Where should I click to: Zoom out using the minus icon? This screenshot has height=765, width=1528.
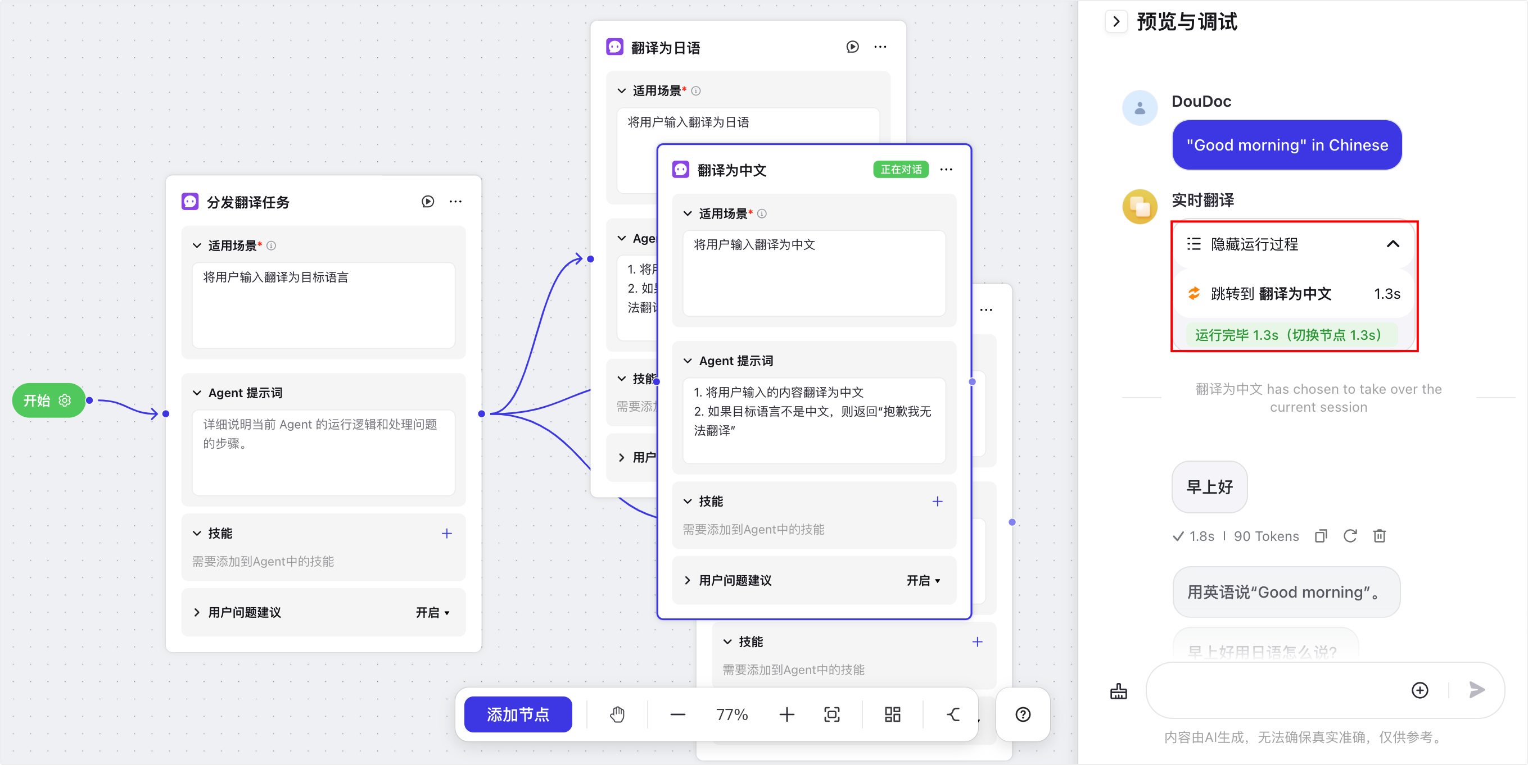[677, 714]
